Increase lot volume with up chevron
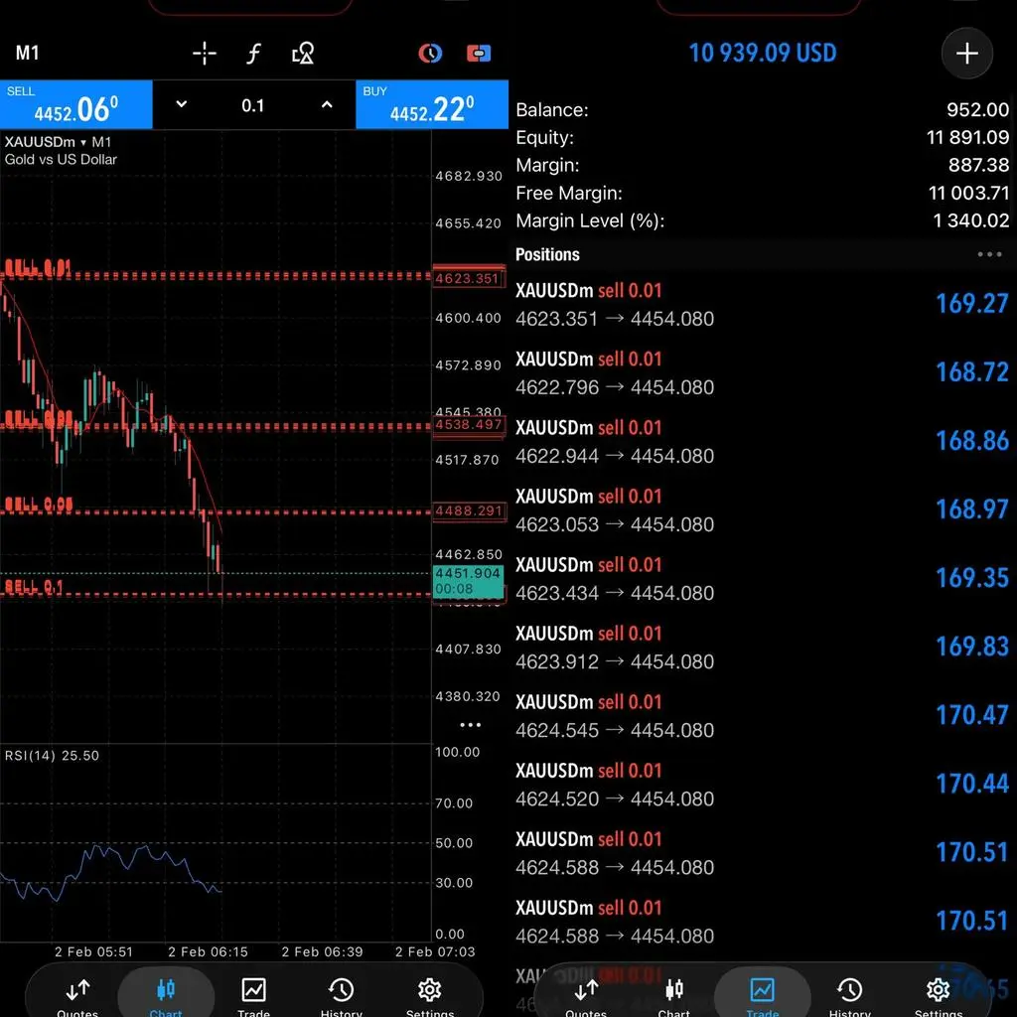This screenshot has height=1017, width=1017. pyautogui.click(x=327, y=104)
